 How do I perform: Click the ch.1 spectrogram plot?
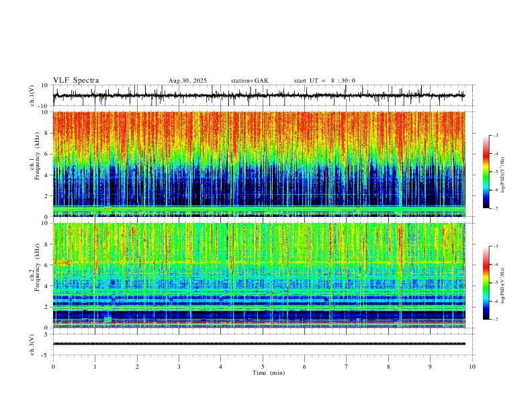click(259, 164)
